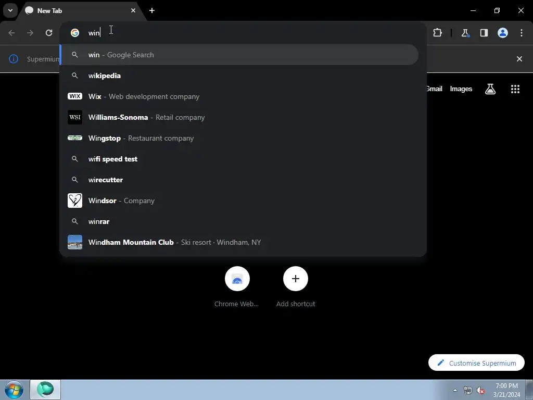
Task: Choose the wirecutter suggestion
Action: pos(239,180)
